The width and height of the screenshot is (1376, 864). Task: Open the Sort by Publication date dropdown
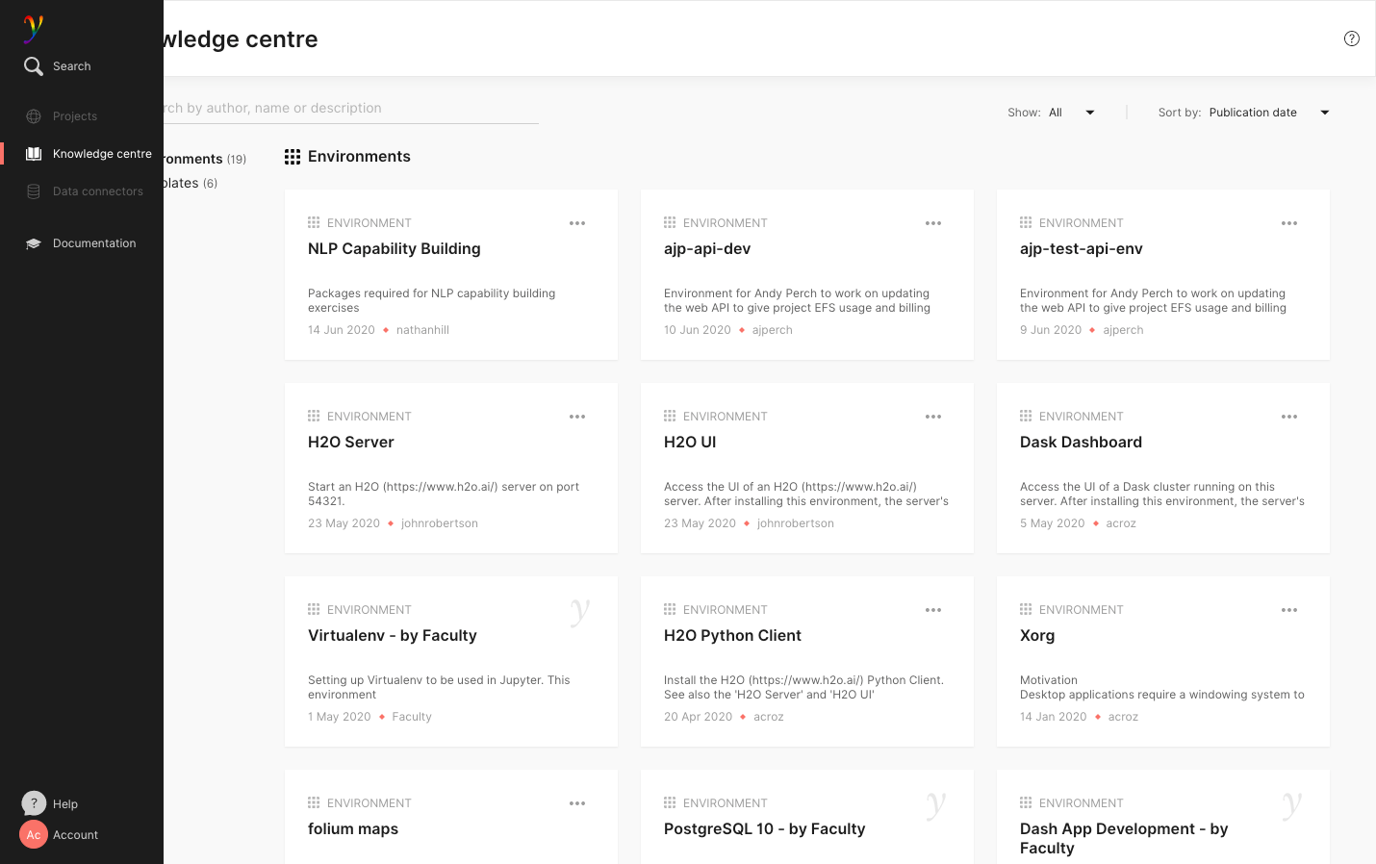[1324, 113]
